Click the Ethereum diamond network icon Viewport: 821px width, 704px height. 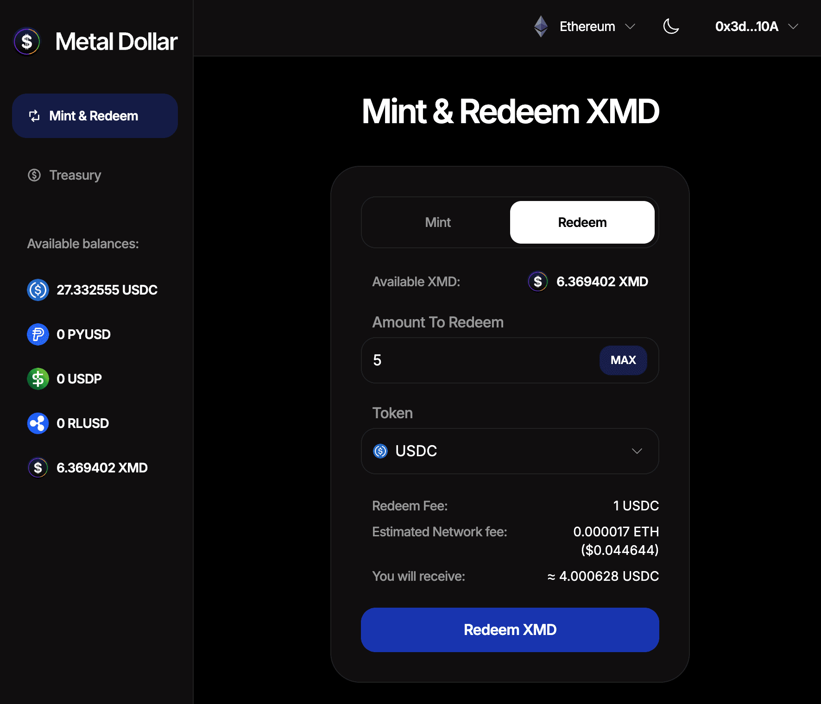tap(541, 26)
